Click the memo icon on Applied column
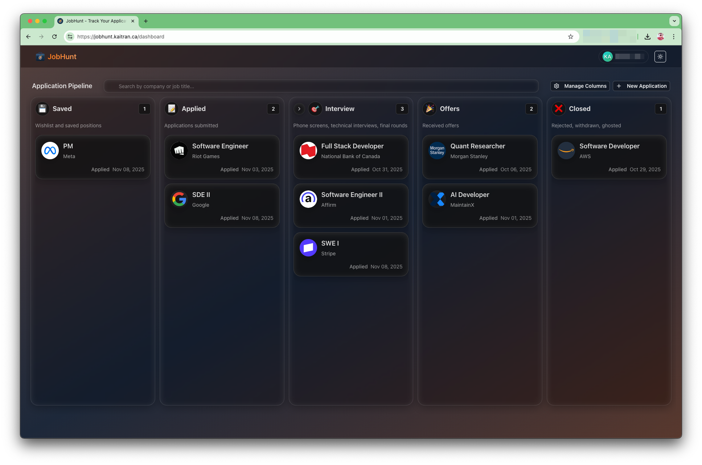This screenshot has width=702, height=465. (171, 108)
